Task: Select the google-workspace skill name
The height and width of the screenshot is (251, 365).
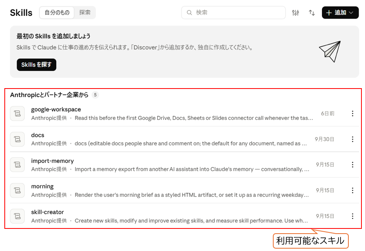Action: [x=56, y=109]
